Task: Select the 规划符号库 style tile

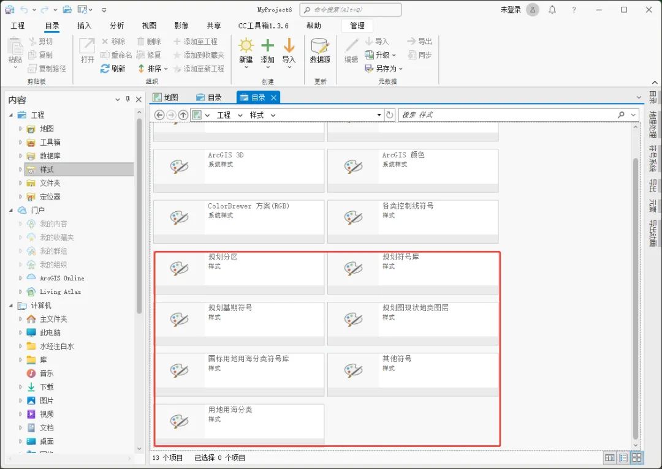Action: pyautogui.click(x=413, y=272)
